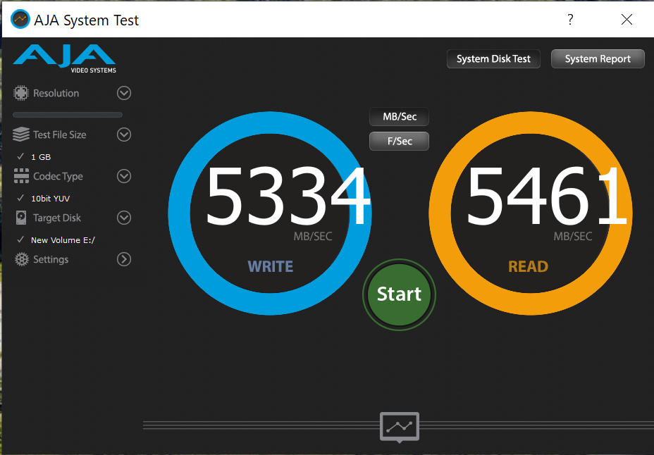Click the WRITE label
Screen dimensions: 654x455
[271, 266]
